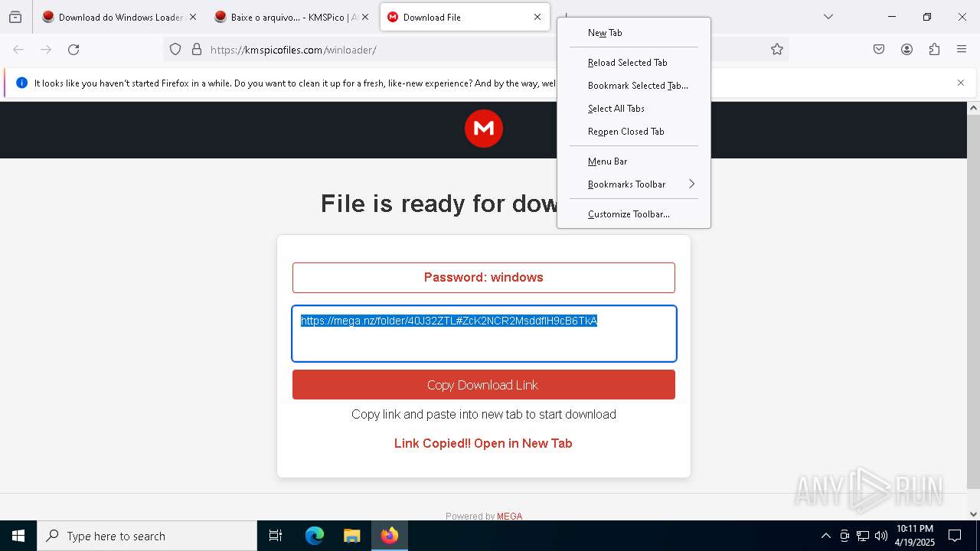Choose New Tab from context menu

coord(634,33)
